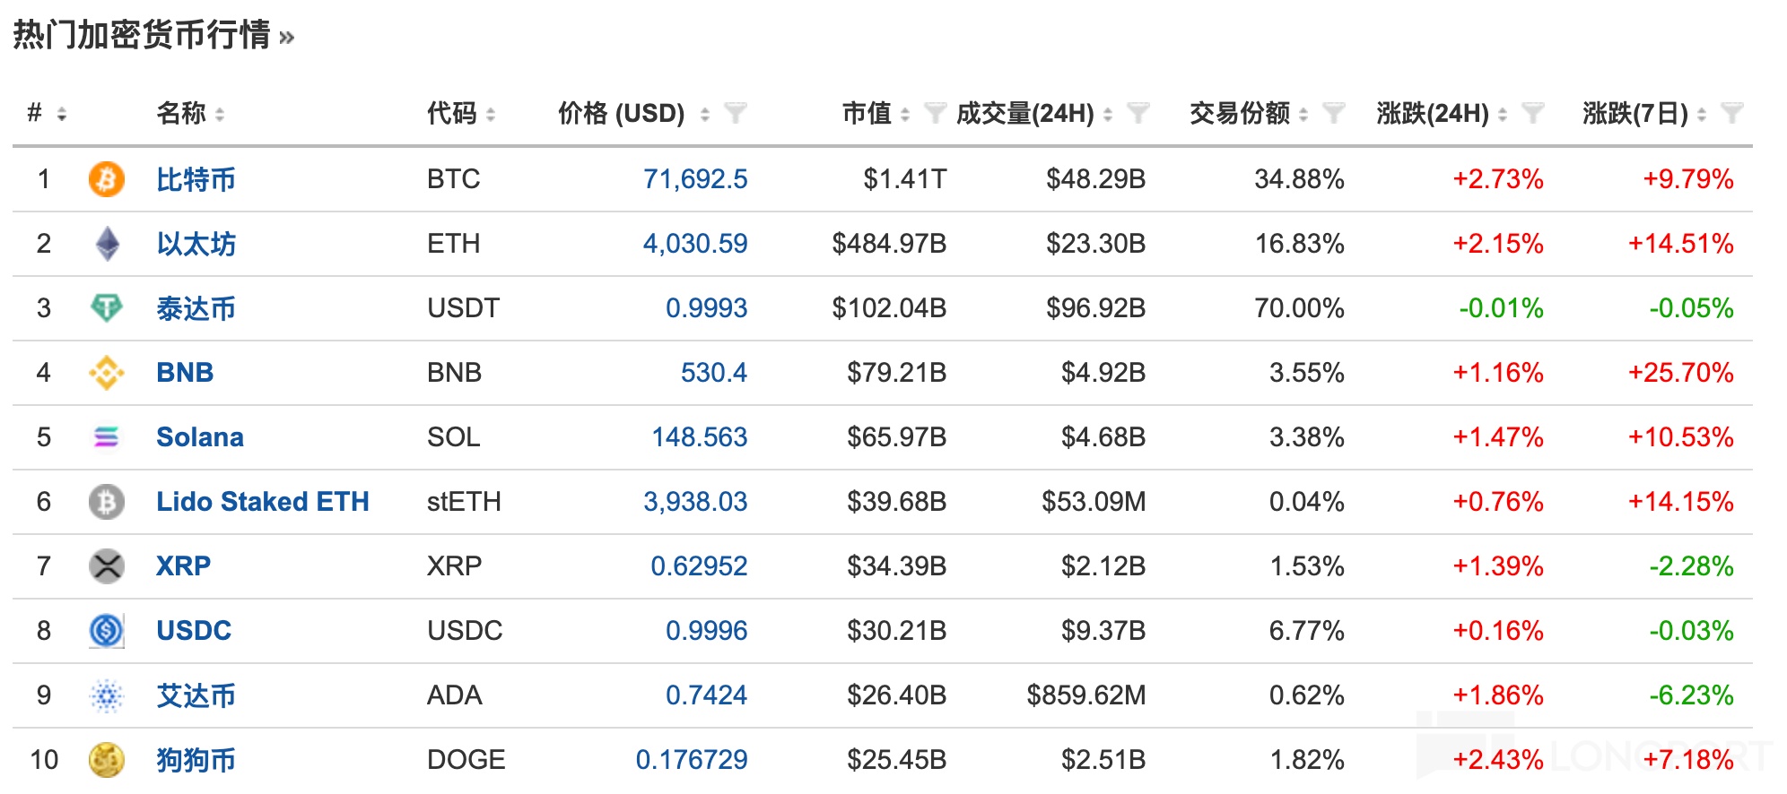Screen dimensions: 1787x794
Task: Sort by 成交量(24H) column header
Action: [1024, 113]
